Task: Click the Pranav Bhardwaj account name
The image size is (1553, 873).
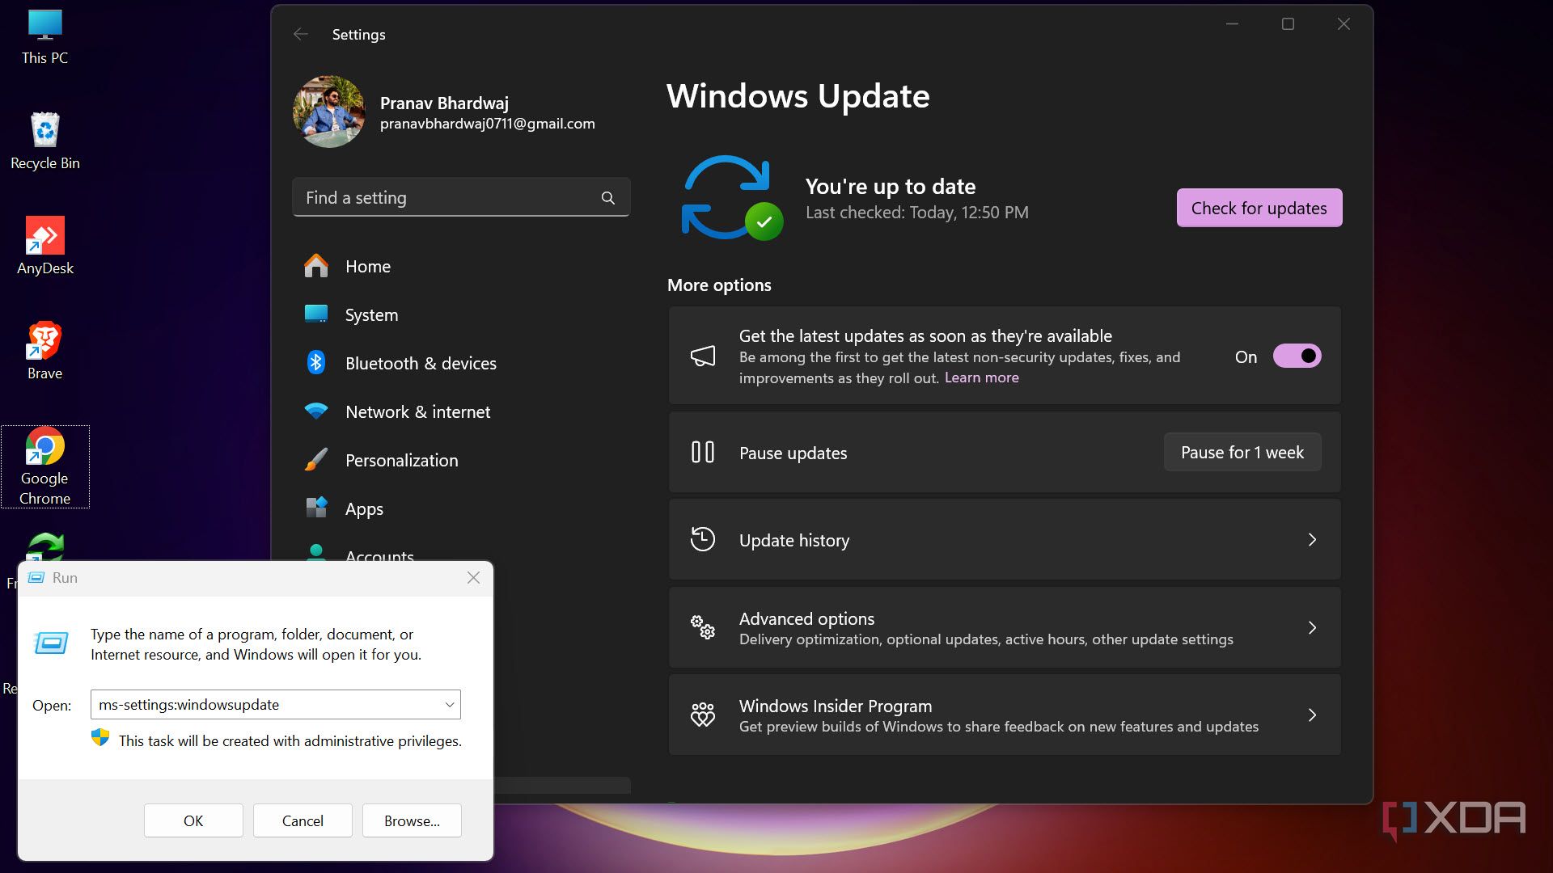Action: click(x=444, y=103)
